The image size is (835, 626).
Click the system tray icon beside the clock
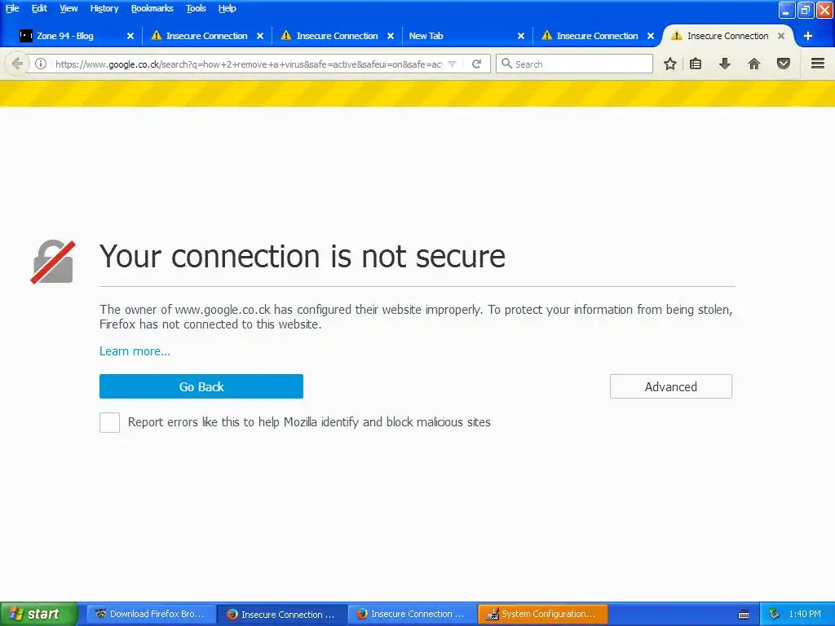coord(774,614)
